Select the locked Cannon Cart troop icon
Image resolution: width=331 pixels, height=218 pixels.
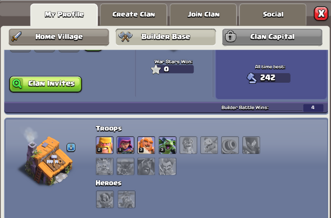tap(230, 145)
